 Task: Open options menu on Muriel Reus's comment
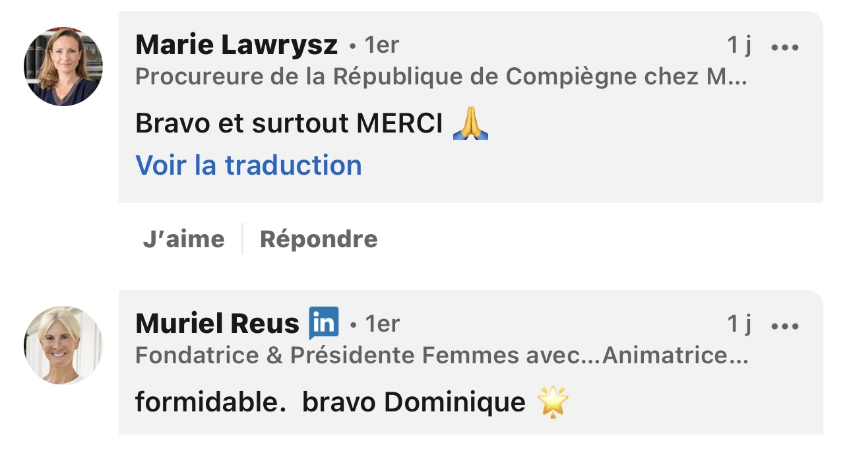pyautogui.click(x=784, y=325)
